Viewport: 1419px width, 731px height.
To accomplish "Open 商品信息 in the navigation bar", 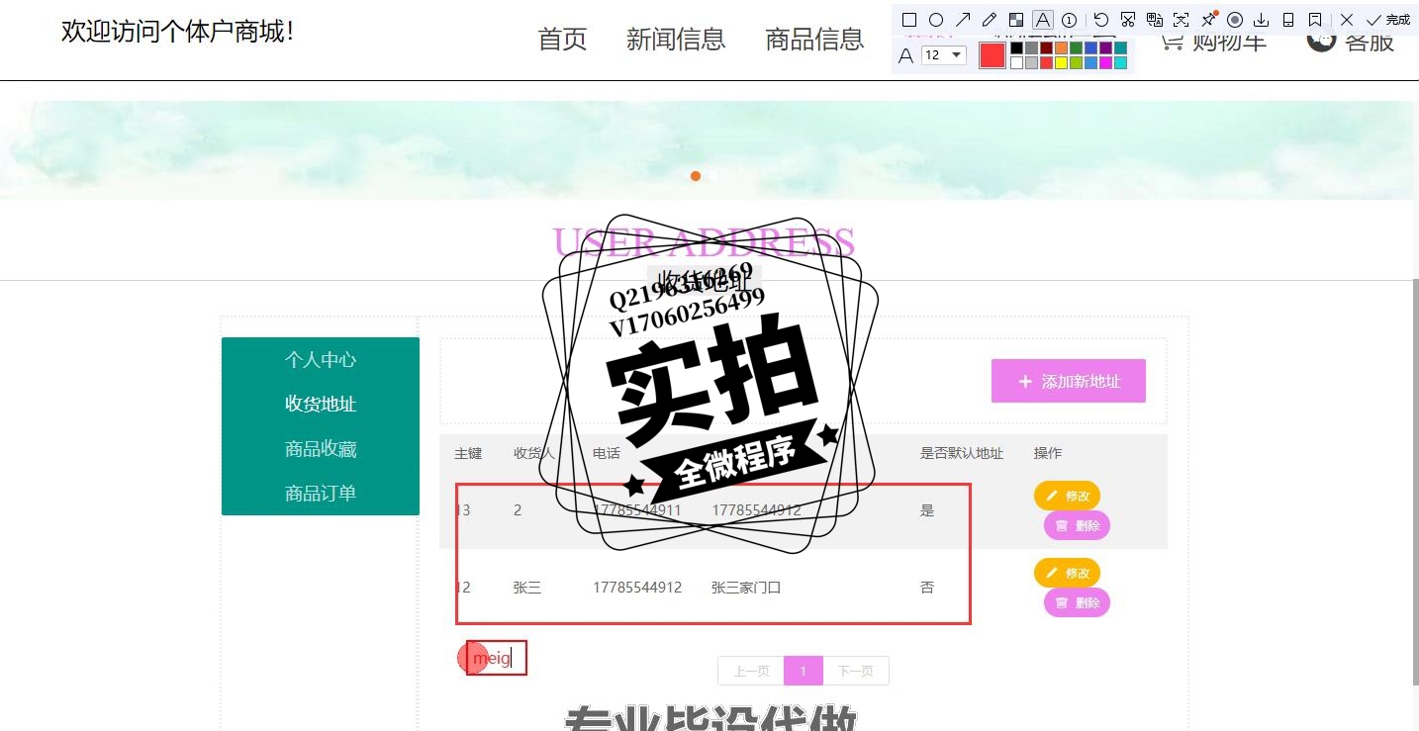I will point(814,40).
